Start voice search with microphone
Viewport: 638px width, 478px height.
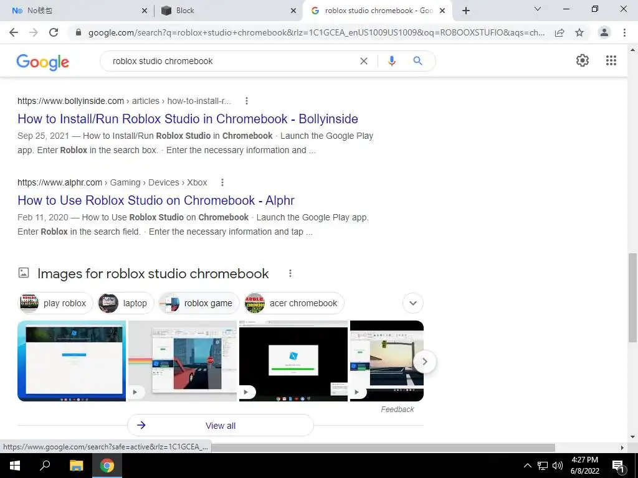(x=391, y=61)
